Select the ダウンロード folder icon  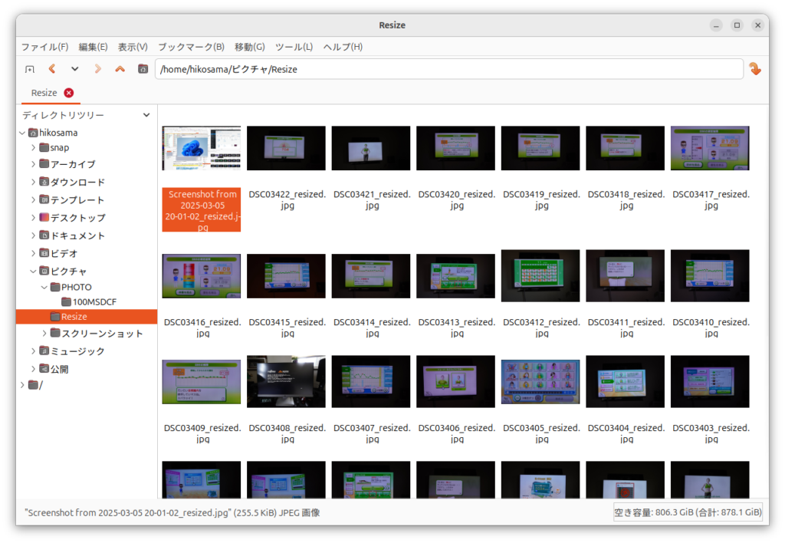(x=44, y=182)
